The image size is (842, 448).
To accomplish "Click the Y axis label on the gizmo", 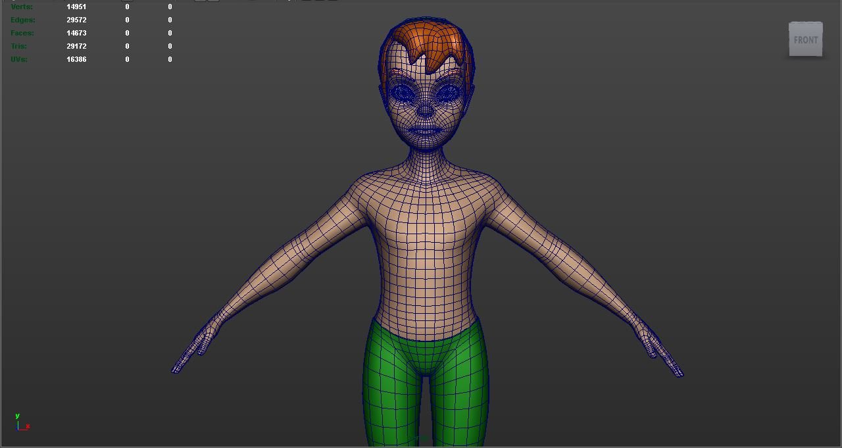I will [x=16, y=415].
